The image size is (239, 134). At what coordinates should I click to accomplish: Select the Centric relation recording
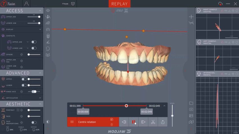pyautogui.click(x=90, y=122)
